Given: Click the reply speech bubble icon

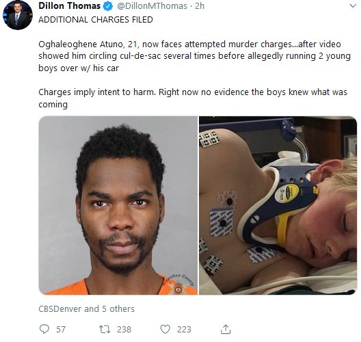Looking at the screenshot, I should tap(44, 329).
